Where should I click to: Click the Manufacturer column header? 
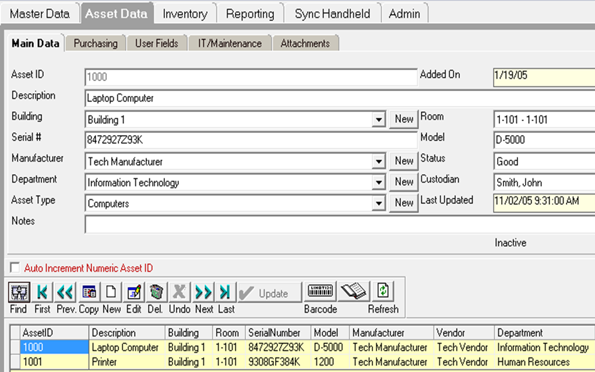click(x=391, y=332)
